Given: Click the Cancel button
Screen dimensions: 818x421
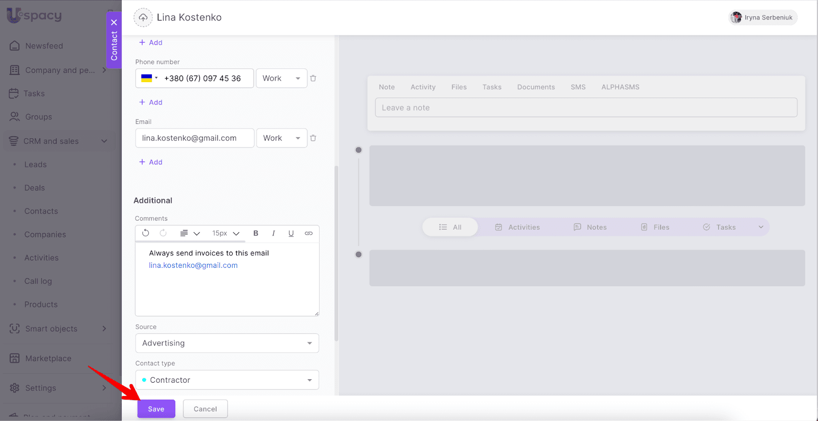Looking at the screenshot, I should (x=205, y=409).
